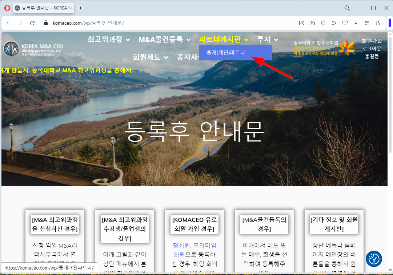Click the profile account icon
The width and height of the screenshot is (393, 275).
pyautogui.click(x=378, y=23)
